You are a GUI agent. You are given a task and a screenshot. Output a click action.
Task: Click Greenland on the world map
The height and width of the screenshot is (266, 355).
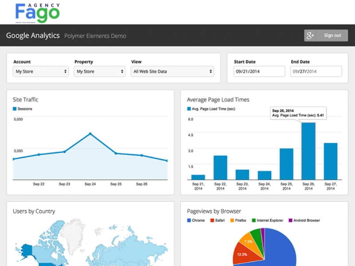coord(72,234)
